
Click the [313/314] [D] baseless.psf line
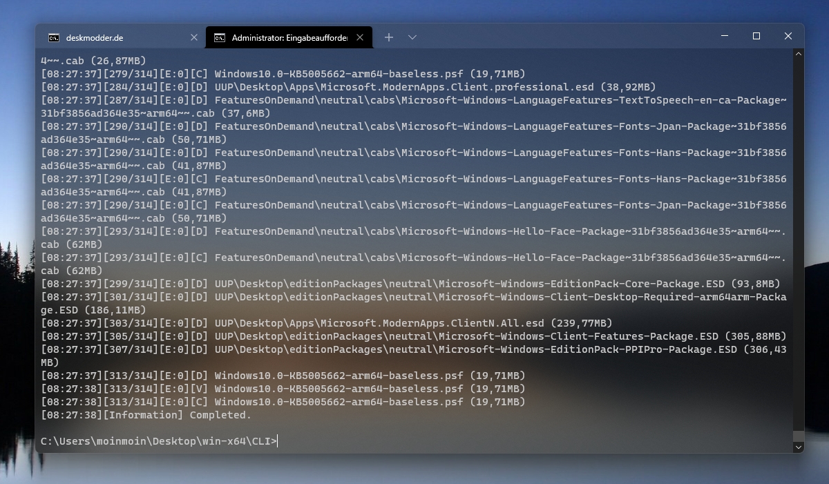point(283,376)
